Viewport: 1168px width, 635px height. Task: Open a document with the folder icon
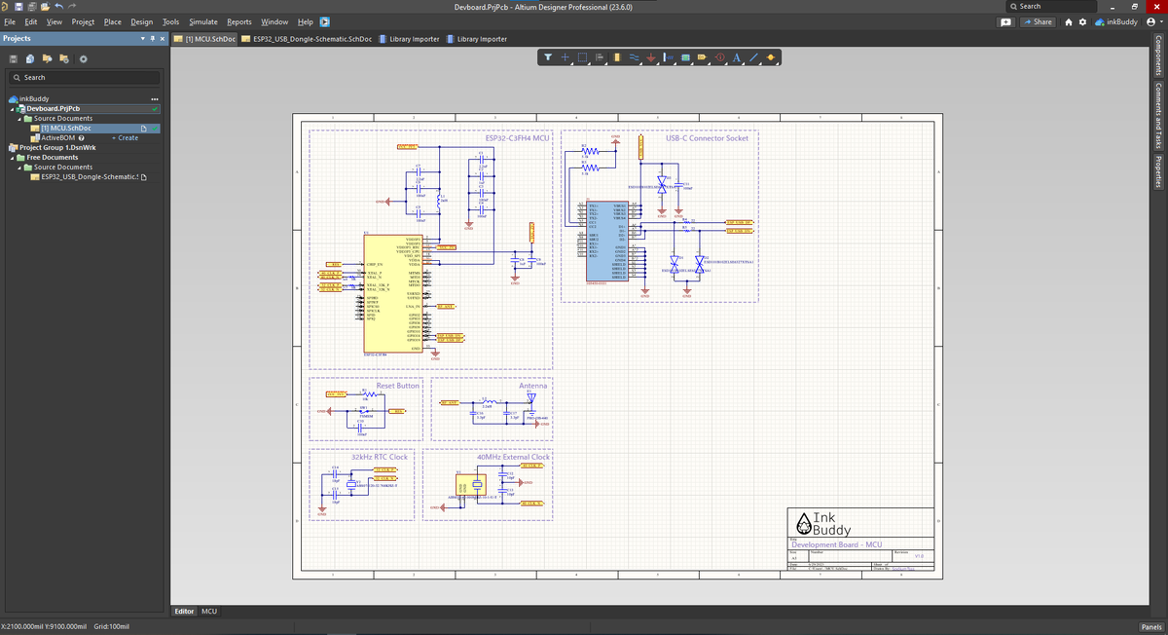pos(46,7)
